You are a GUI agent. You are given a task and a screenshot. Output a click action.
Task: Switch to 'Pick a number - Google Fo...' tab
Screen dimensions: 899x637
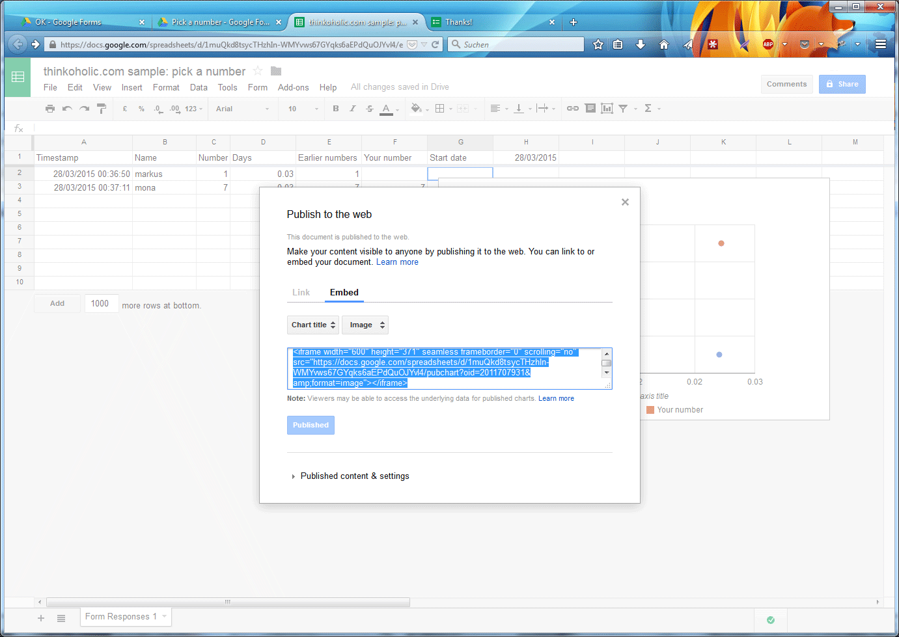click(220, 22)
